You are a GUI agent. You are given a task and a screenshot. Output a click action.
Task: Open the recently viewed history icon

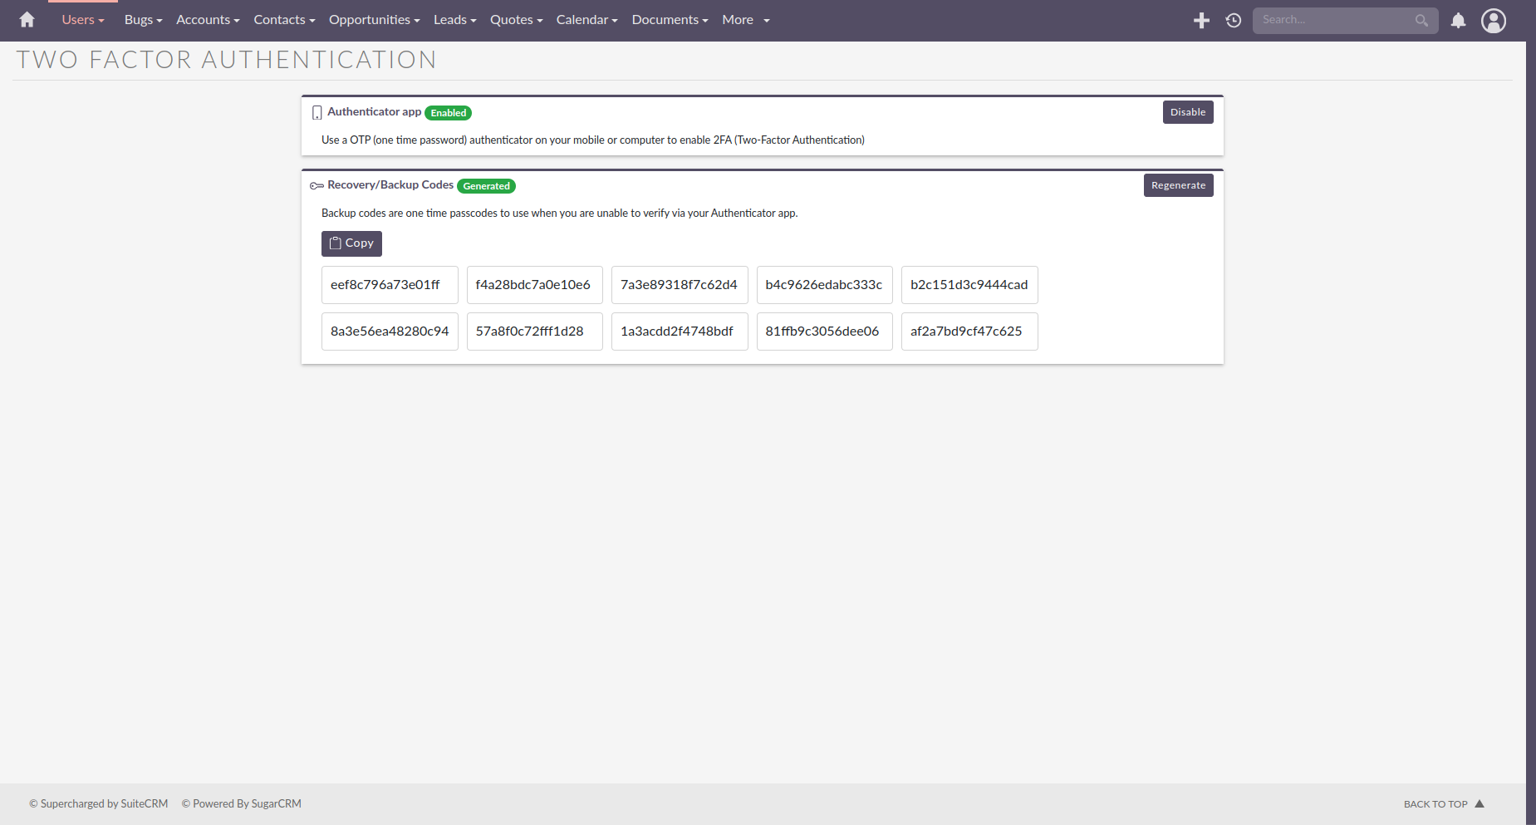coord(1234,20)
